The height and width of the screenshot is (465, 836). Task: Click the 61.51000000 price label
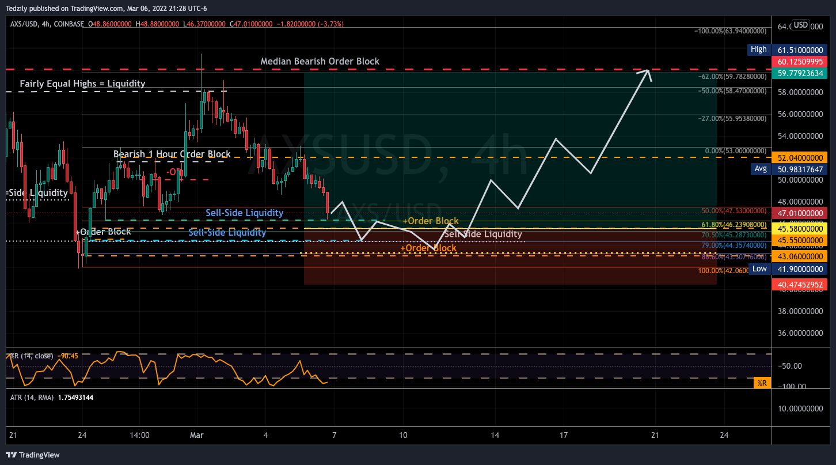(x=800, y=50)
